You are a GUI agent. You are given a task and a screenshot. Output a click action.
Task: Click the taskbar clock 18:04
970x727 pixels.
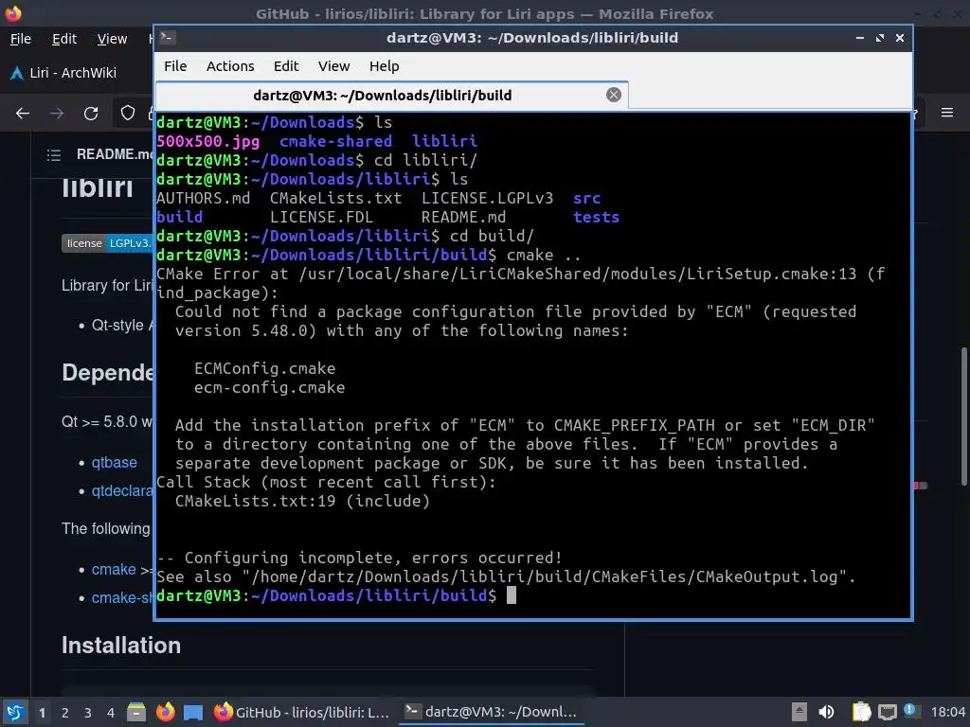tap(947, 713)
